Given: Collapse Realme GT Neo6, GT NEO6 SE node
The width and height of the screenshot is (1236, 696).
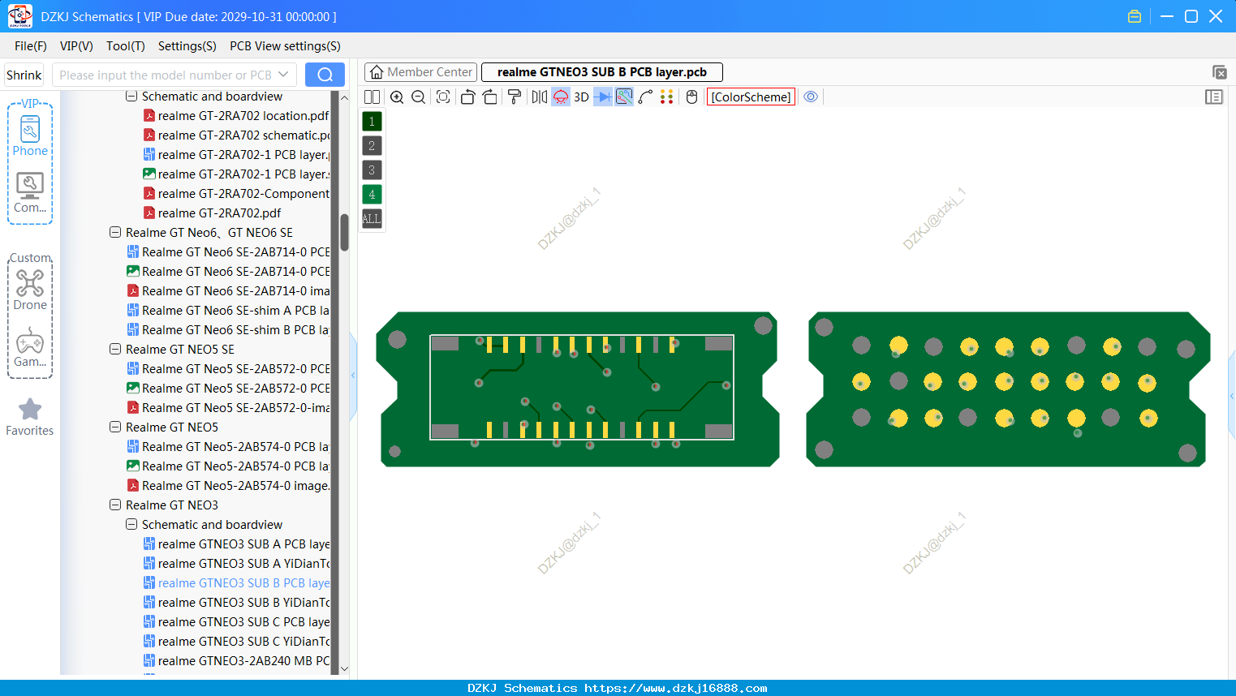Looking at the screenshot, I should point(115,232).
